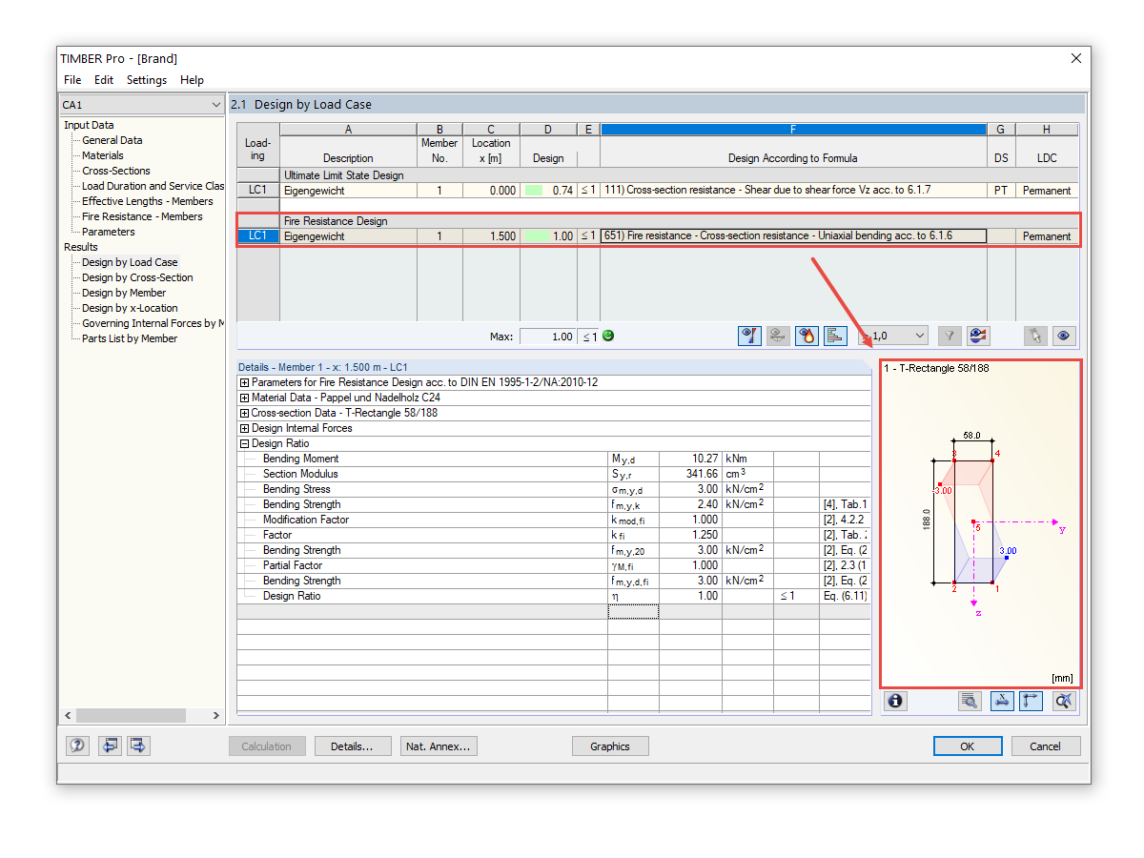Toggle ultimate limit state results filter icon

pos(749,336)
